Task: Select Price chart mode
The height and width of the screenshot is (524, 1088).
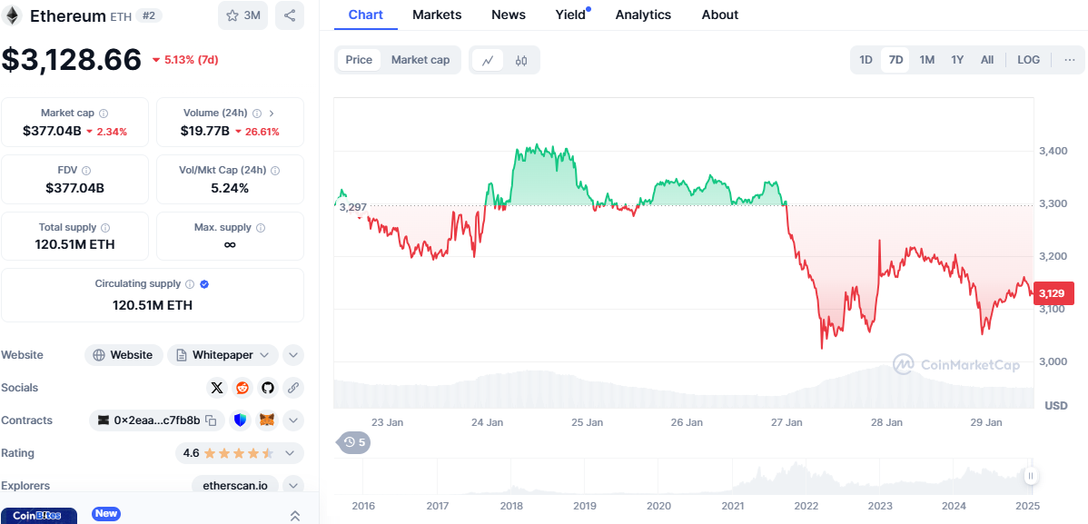Action: (x=359, y=60)
